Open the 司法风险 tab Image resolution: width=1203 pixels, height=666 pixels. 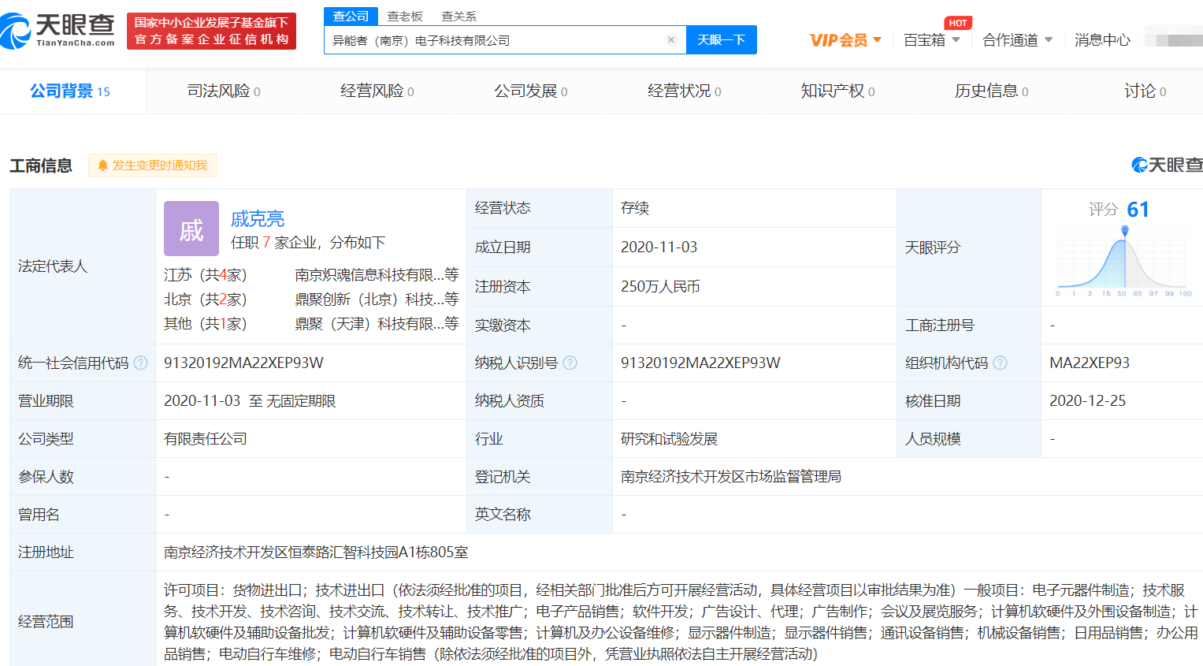(224, 91)
